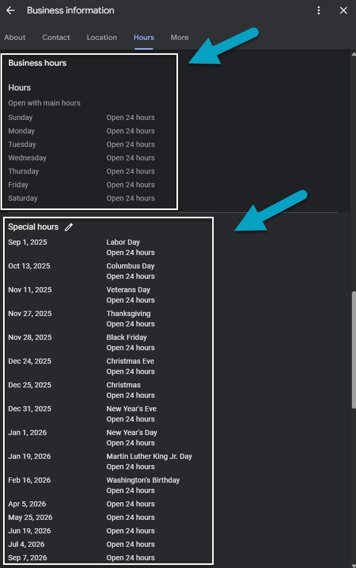The width and height of the screenshot is (356, 568).
Task: Open the More tab
Action: pos(180,37)
